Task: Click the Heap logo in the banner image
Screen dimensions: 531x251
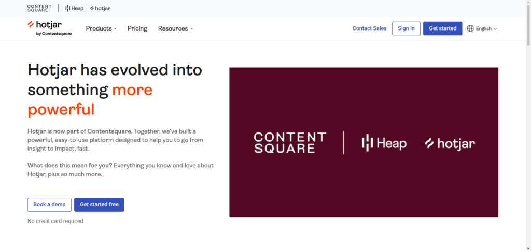Action: coord(384,143)
